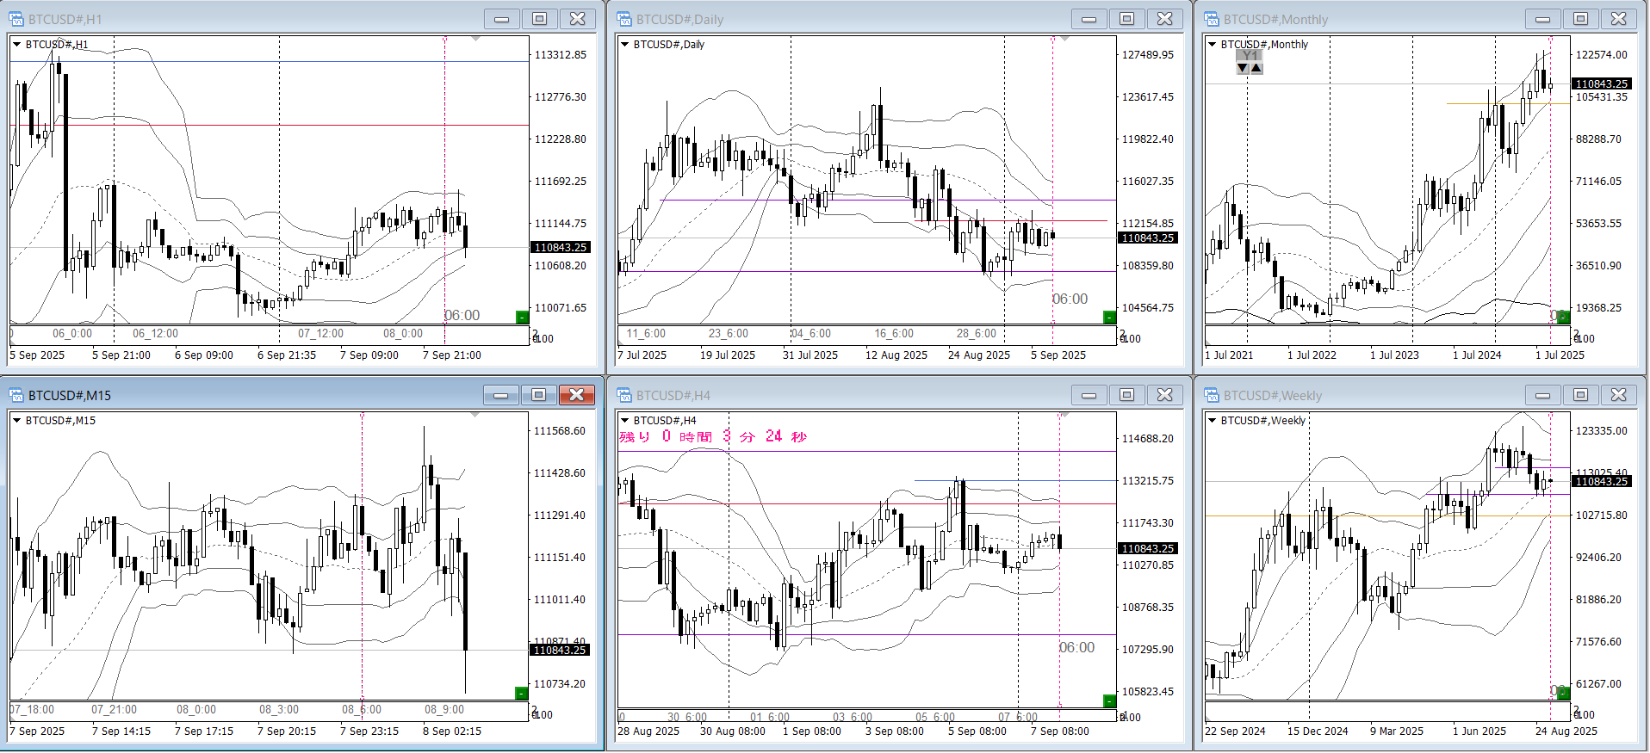
Task: Click the 110843.25 price label on M15 chart
Action: point(560,651)
